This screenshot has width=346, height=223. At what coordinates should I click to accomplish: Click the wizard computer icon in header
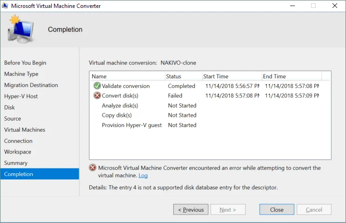[x=20, y=29]
